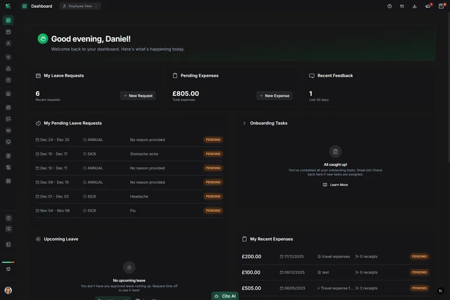Select the Dec 24 - Dec 25 leave row
Screen dimensions: 450x300
point(129,140)
